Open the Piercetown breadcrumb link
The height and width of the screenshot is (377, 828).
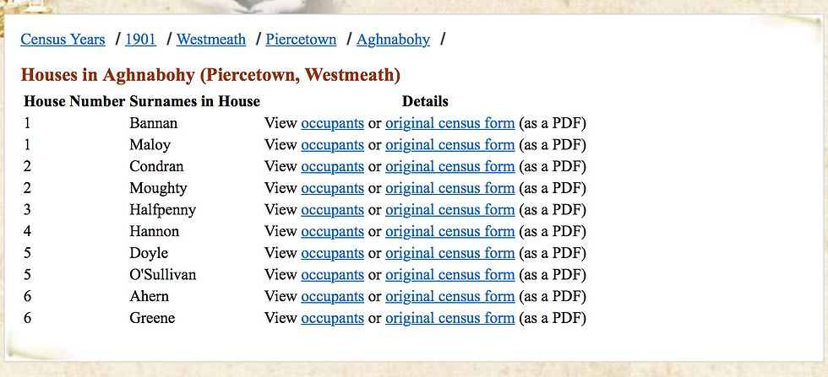(x=301, y=40)
